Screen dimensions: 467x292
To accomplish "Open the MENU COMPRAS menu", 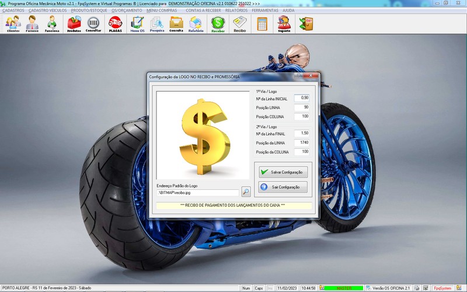I will pyautogui.click(x=162, y=11).
